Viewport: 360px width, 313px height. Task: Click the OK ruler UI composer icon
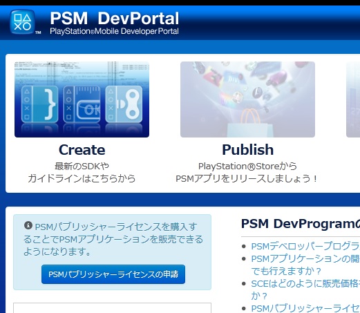82,104
